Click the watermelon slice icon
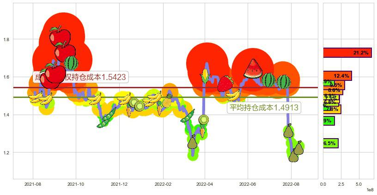 pos(253,69)
